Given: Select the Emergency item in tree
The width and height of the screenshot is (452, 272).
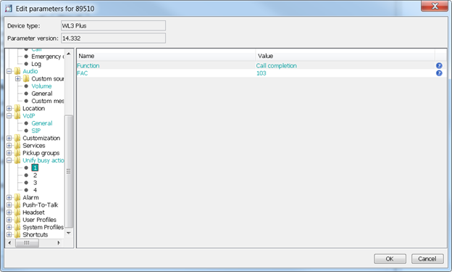Looking at the screenshot, I should pos(48,57).
